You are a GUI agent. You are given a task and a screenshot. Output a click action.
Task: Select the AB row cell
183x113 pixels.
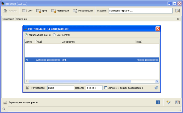pyautogui.click(x=27, y=60)
